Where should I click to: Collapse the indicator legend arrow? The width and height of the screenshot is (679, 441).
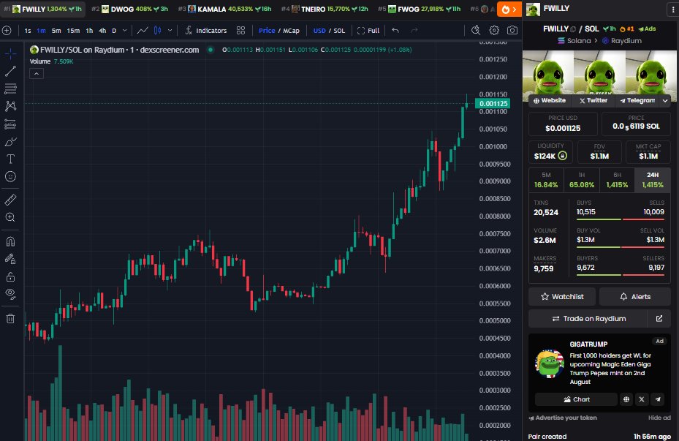point(37,74)
